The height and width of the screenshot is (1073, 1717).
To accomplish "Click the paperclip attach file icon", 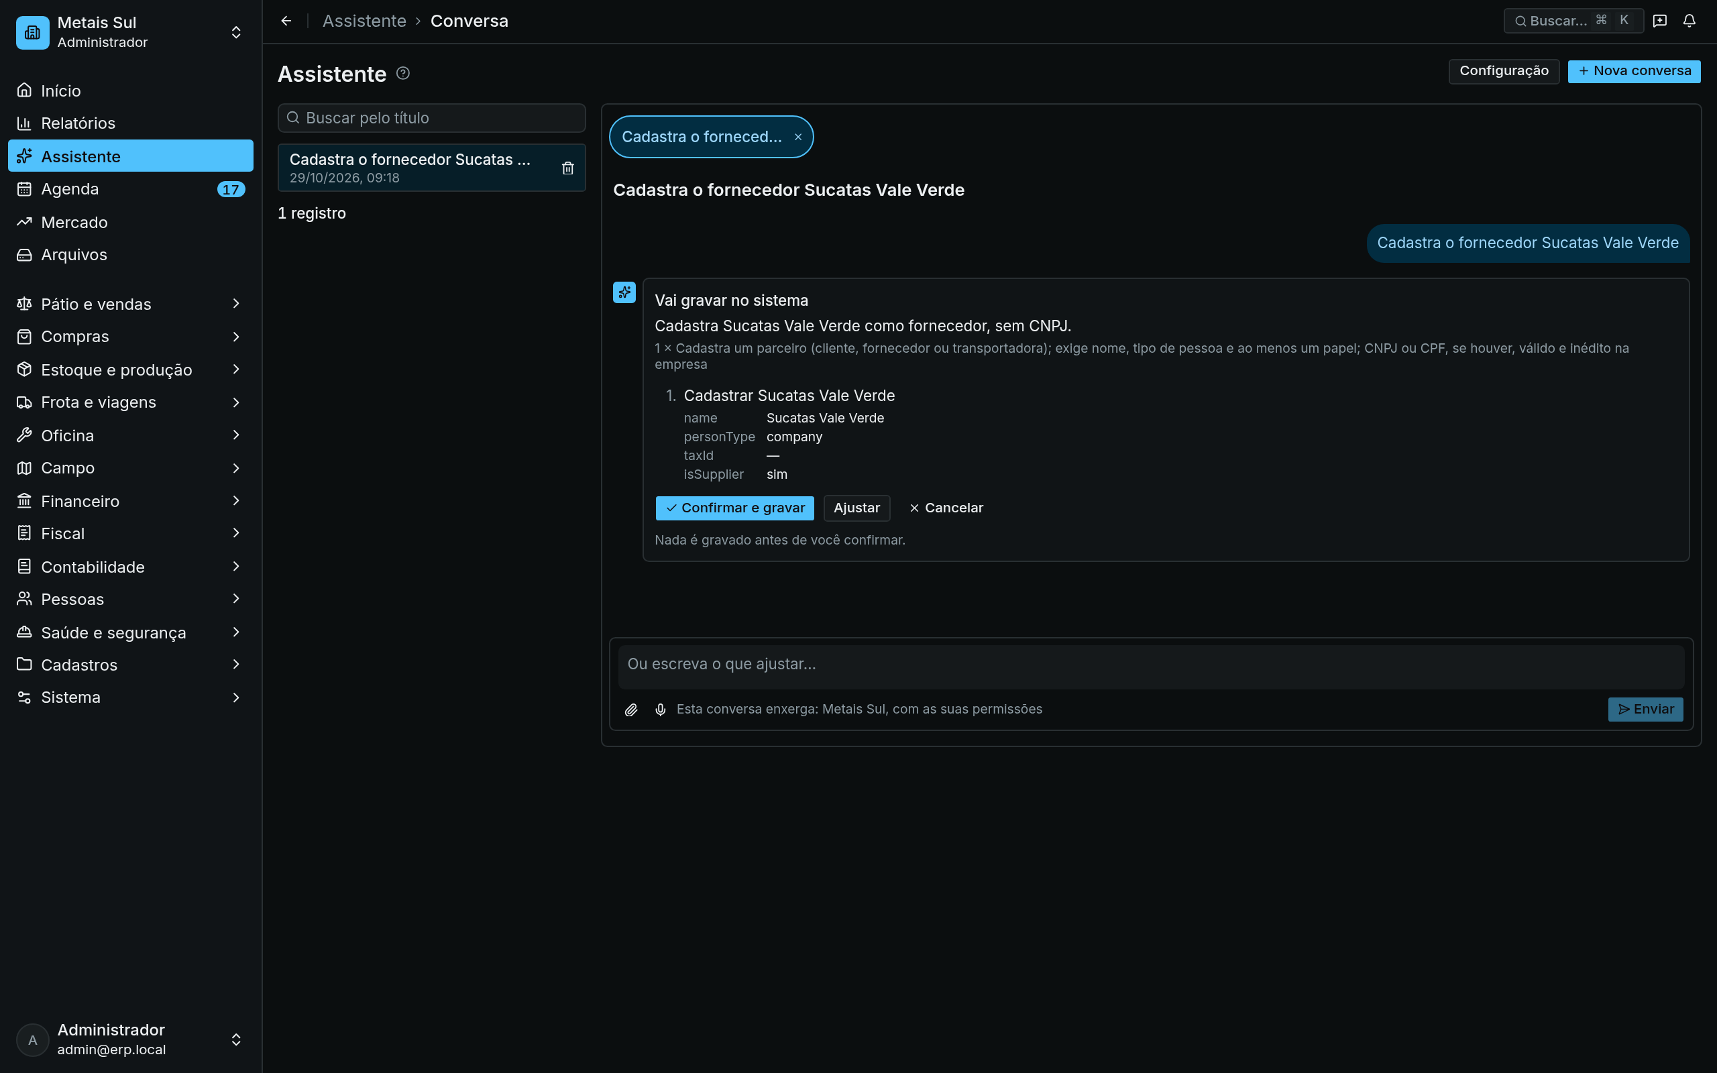I will 630,710.
